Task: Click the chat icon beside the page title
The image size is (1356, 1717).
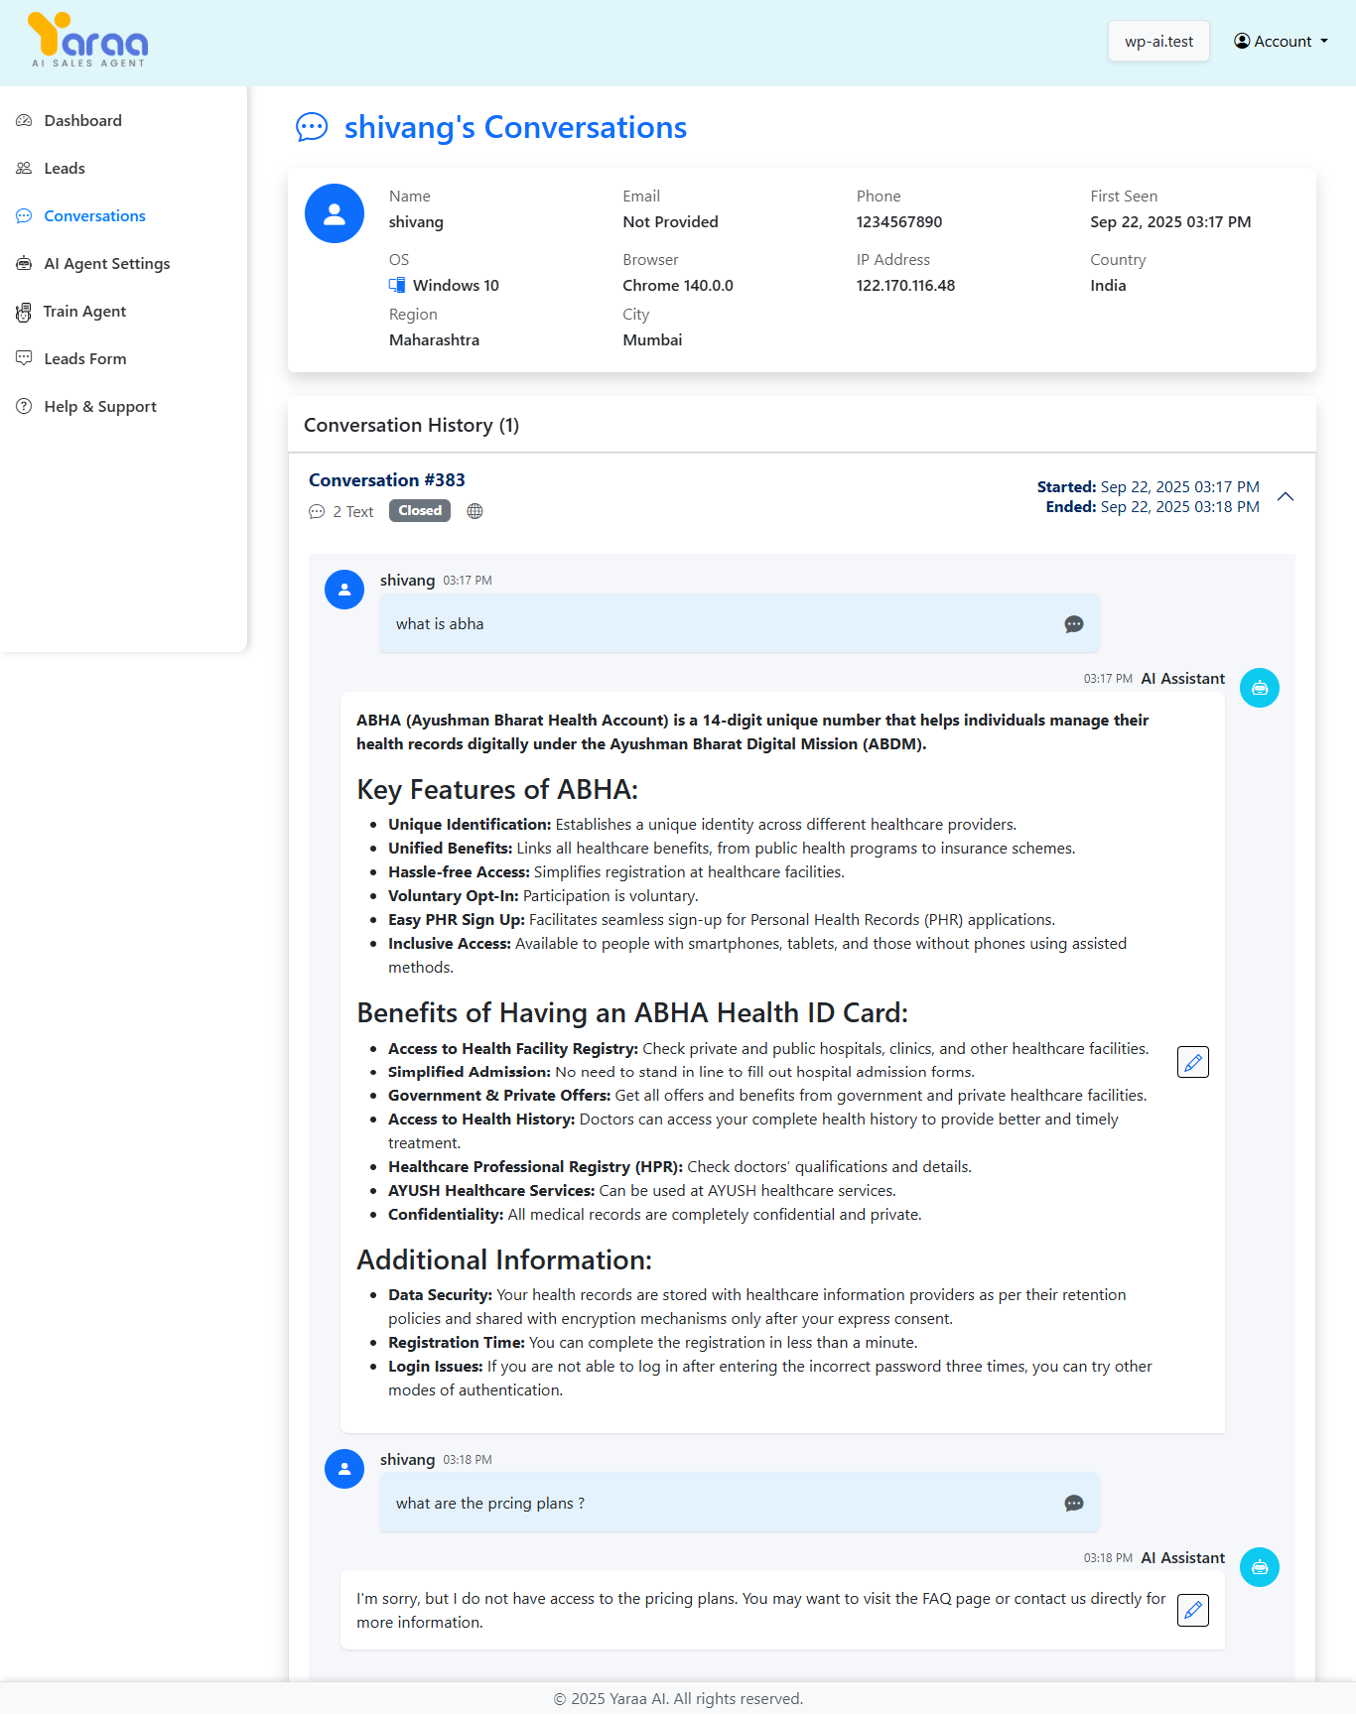Action: click(x=312, y=127)
